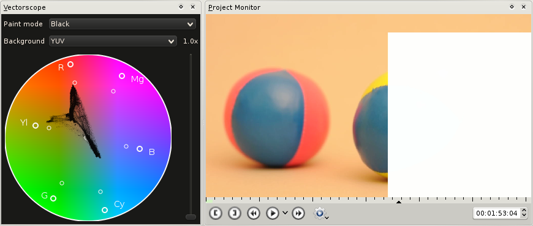Increase timecode with up stepper arrow

524,211
